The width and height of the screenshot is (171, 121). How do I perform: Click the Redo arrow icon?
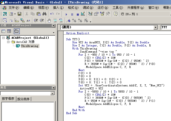coord(58,14)
